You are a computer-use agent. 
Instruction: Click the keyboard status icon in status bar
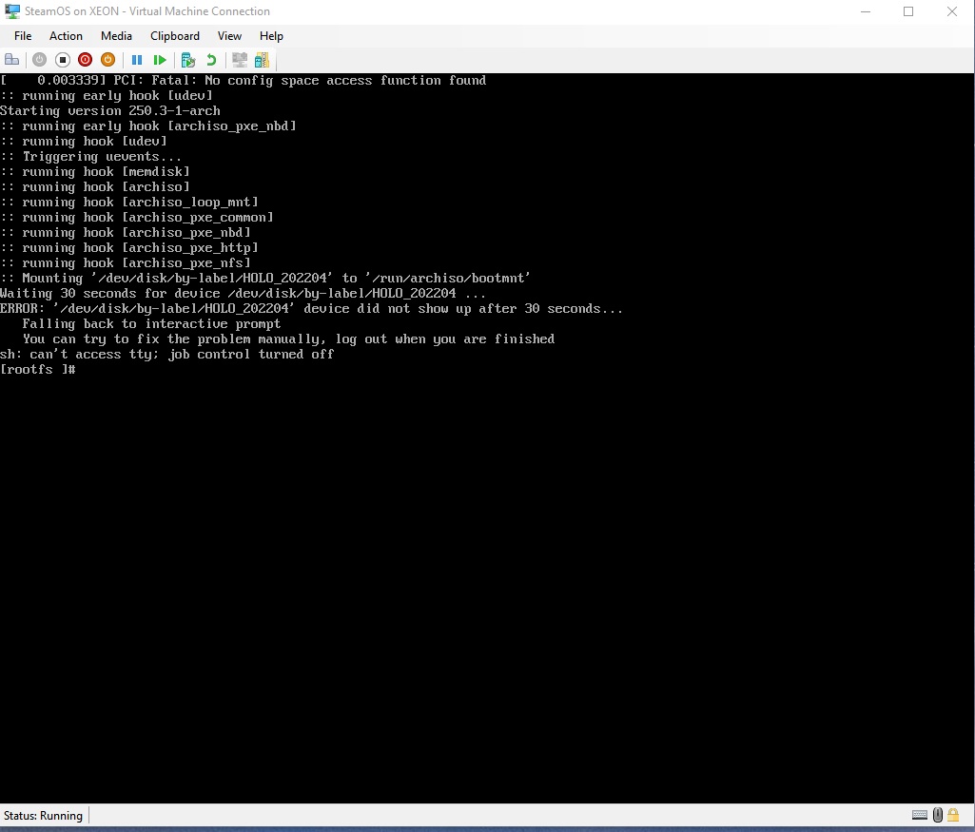click(x=920, y=815)
